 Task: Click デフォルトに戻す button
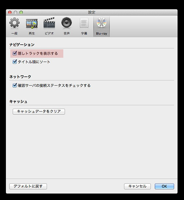point(28,186)
